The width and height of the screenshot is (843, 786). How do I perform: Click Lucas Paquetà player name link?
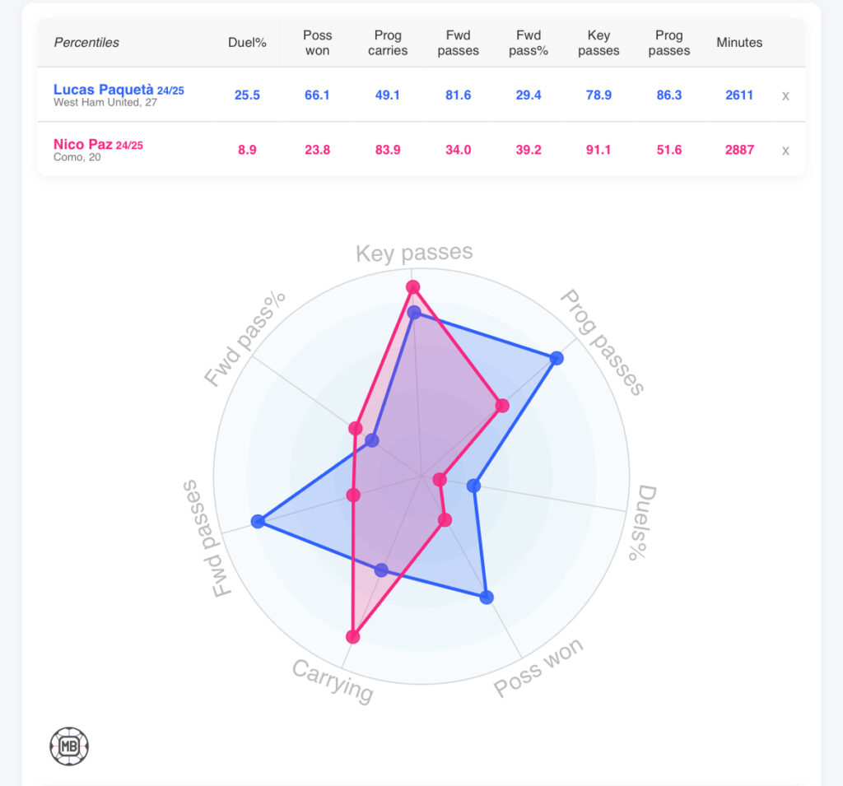tap(104, 90)
